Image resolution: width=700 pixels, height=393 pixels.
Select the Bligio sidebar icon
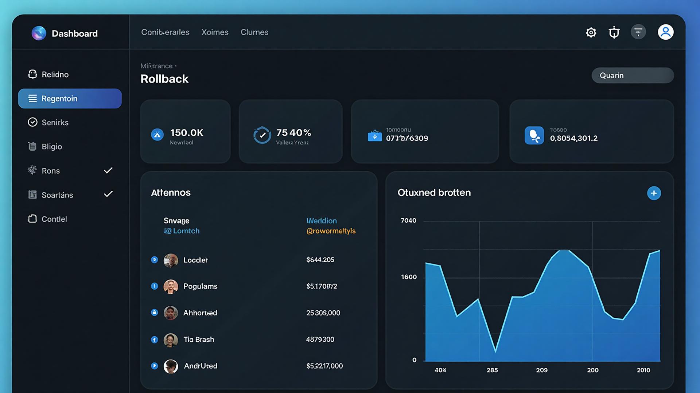tap(32, 146)
